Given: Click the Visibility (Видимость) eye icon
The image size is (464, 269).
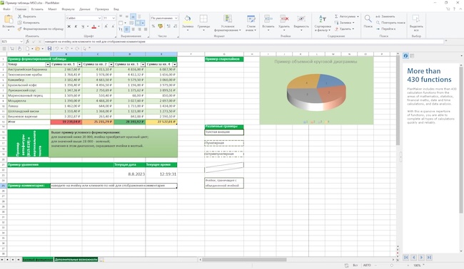Looking at the screenshot, I should 301,19.
